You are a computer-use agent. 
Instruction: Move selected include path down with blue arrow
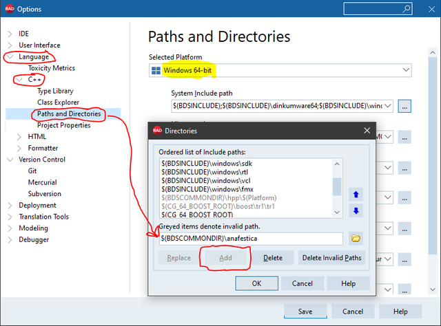(356, 210)
